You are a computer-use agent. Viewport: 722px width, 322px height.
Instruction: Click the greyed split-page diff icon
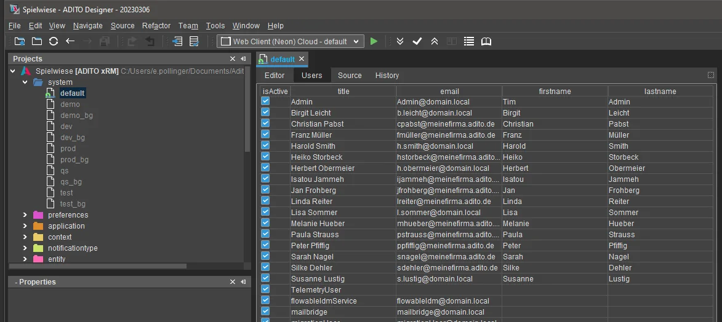(452, 41)
